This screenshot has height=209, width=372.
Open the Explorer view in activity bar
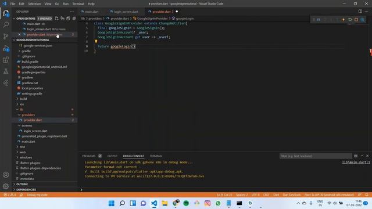(6, 13)
